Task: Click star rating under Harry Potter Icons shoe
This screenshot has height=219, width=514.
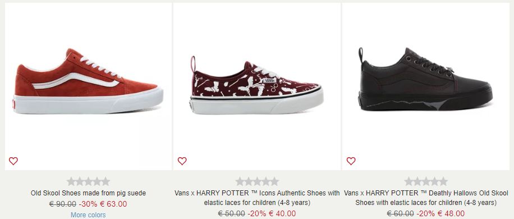Action: 257,181
